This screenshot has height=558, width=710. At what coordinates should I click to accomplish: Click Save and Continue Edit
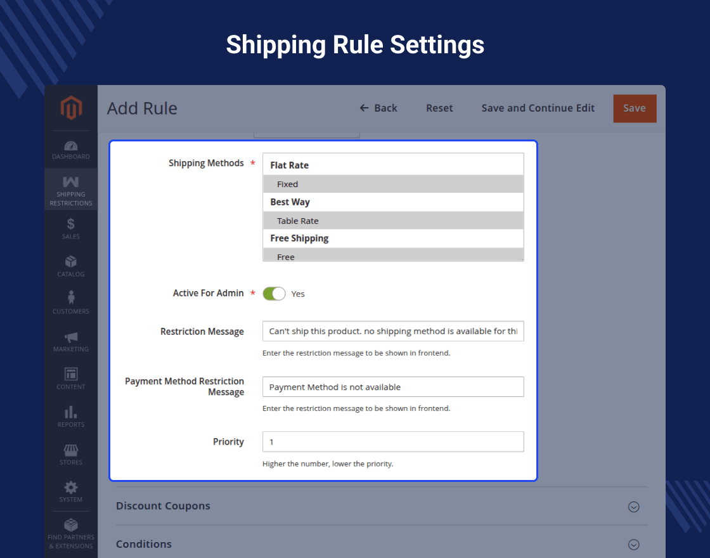538,108
